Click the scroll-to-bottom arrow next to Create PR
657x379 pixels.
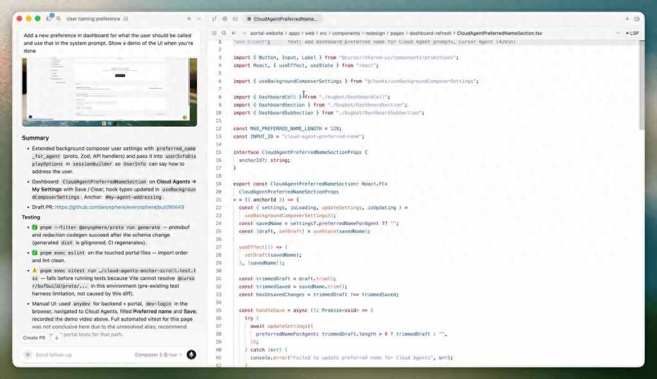56,337
